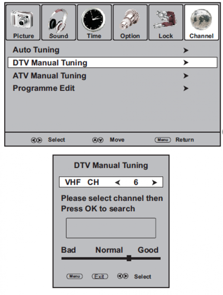Expand the ATV Manual Tuning arrow
223x295 pixels.
pyautogui.click(x=186, y=76)
